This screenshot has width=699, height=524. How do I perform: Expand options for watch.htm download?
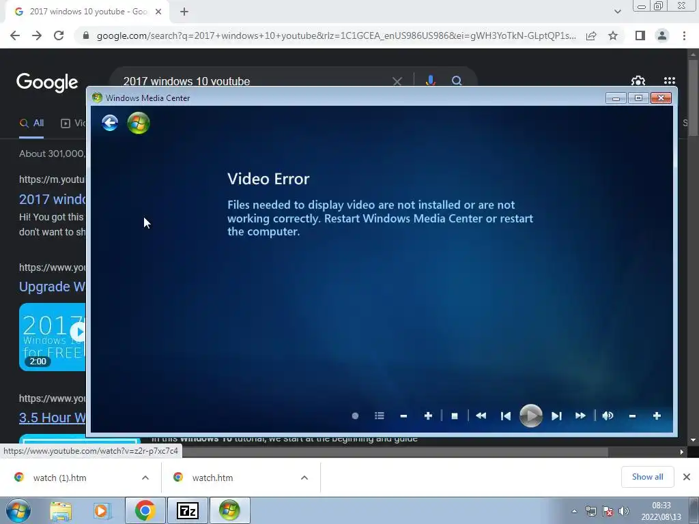304,478
